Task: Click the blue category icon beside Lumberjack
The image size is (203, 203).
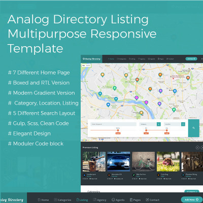Action: [84, 175]
